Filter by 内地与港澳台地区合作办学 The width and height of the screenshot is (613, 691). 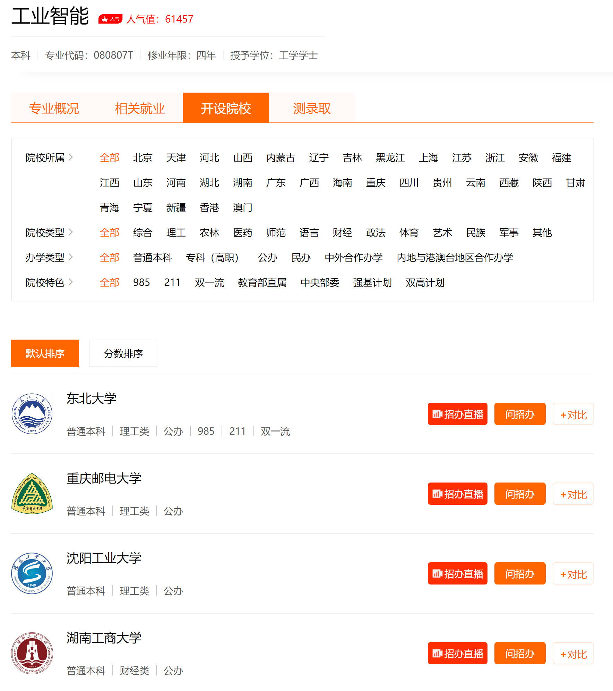[455, 257]
